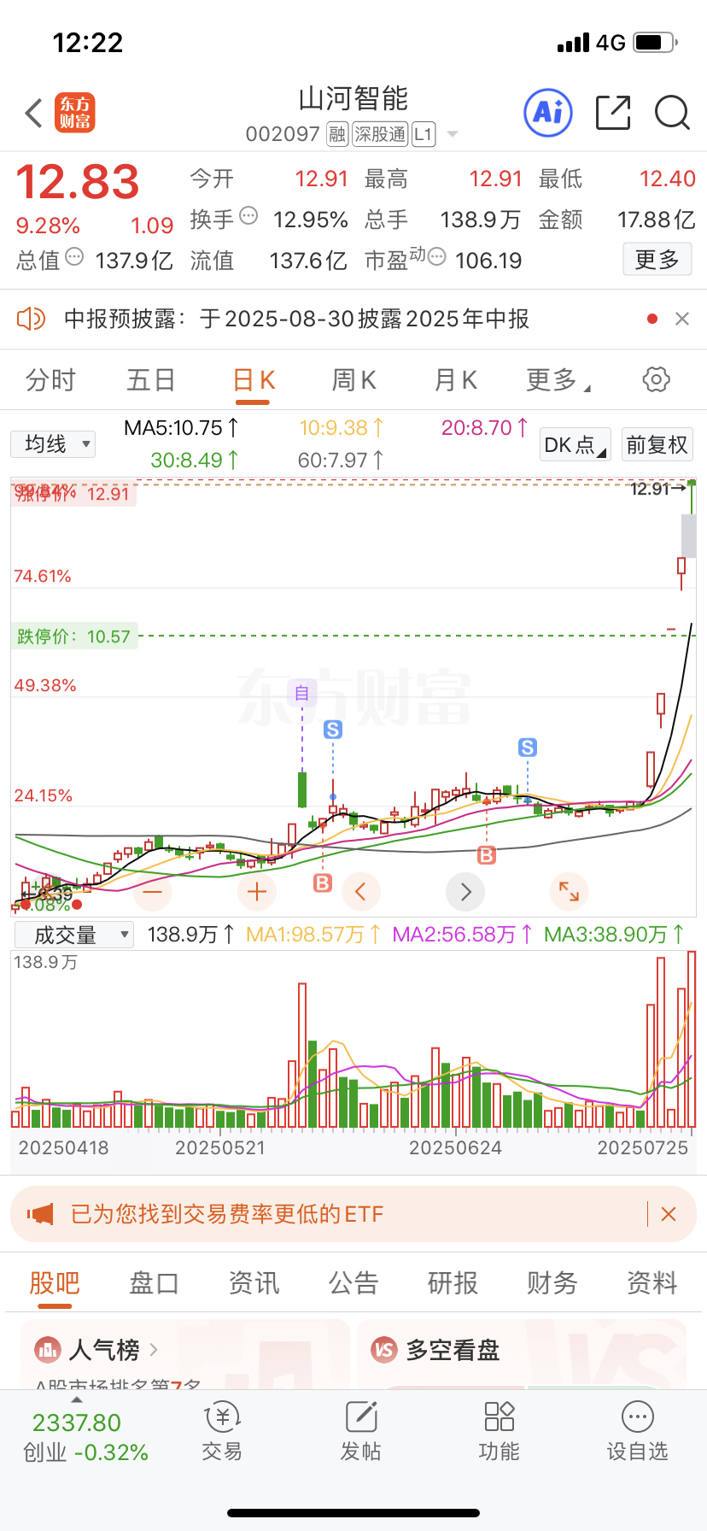Tap the announcement speaker icon

click(31, 319)
